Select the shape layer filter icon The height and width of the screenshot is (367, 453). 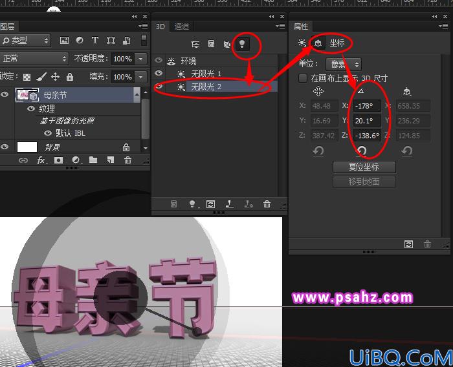tap(111, 41)
